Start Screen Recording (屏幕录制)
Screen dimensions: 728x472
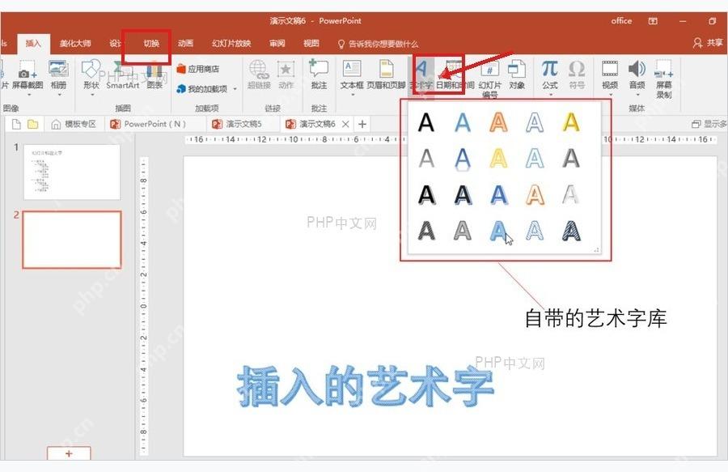[664, 79]
